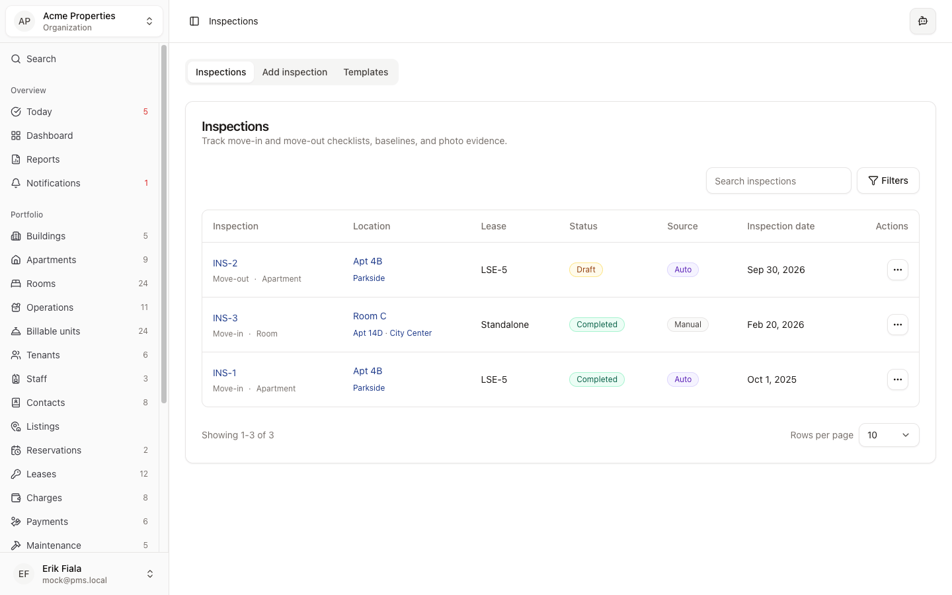Open the City Center location link

[x=411, y=333]
